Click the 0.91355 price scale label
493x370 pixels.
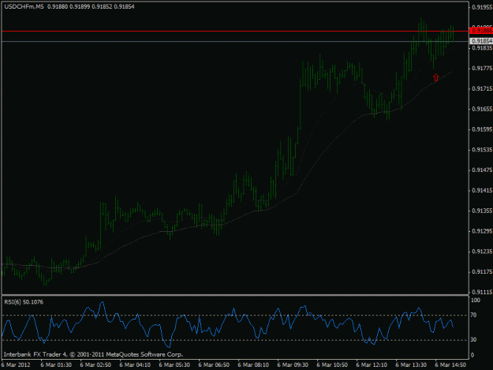coord(482,211)
